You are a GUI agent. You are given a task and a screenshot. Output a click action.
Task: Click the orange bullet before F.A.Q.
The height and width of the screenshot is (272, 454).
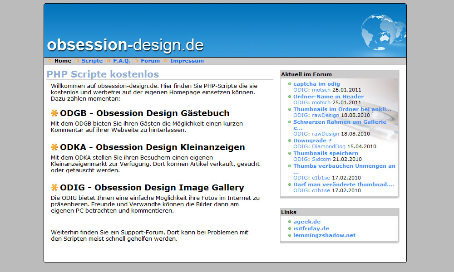[x=109, y=61]
